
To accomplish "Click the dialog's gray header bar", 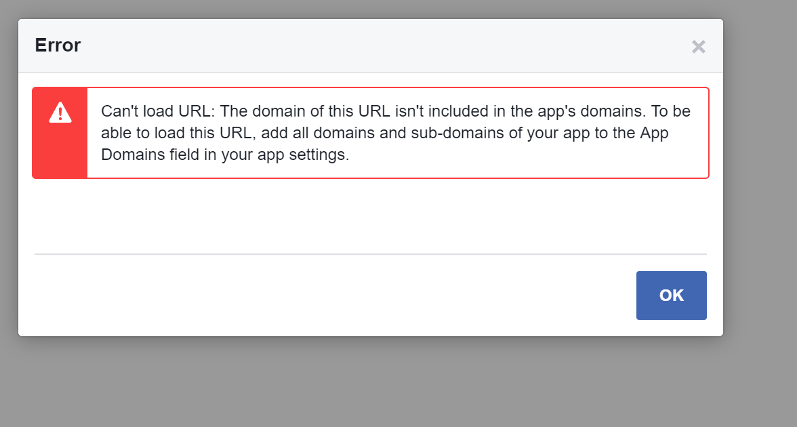I will point(371,46).
